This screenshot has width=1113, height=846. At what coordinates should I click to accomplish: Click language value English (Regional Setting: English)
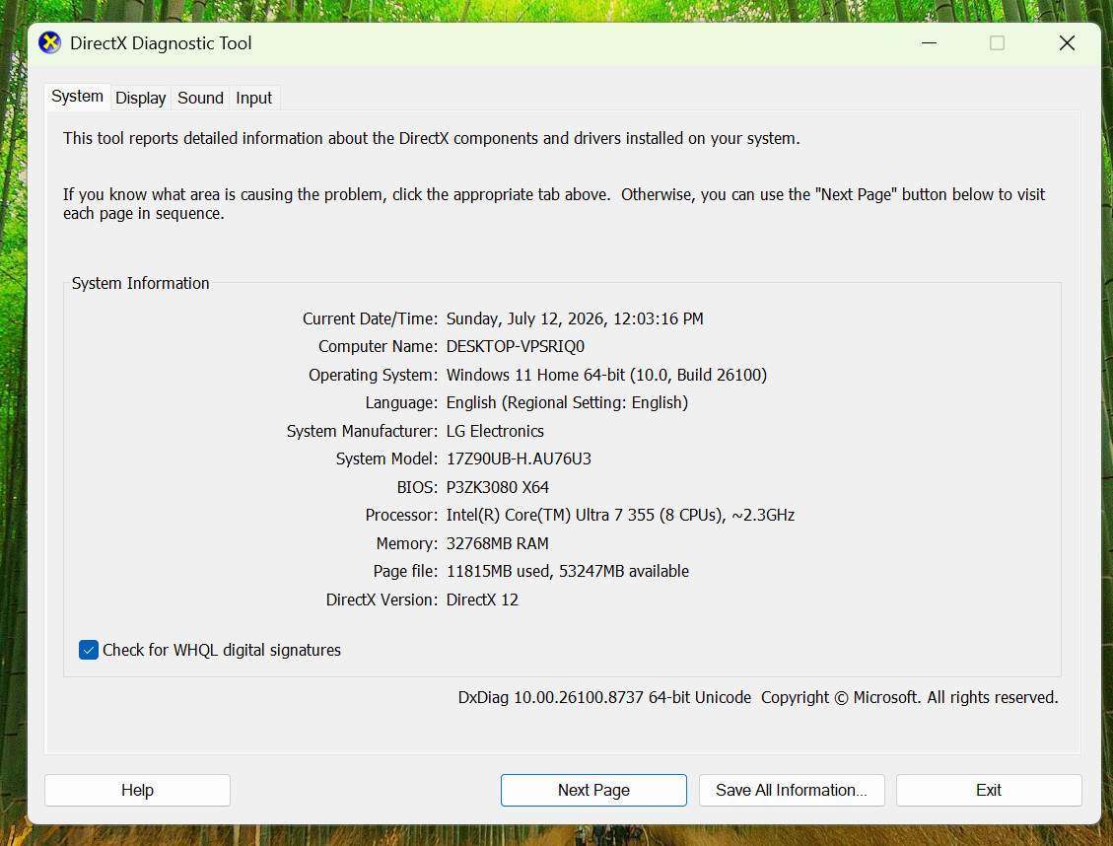coord(567,403)
